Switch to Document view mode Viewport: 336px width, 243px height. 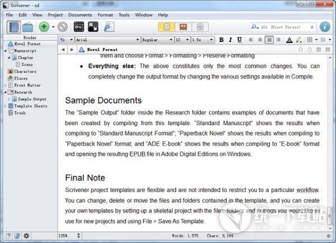[x=166, y=27]
